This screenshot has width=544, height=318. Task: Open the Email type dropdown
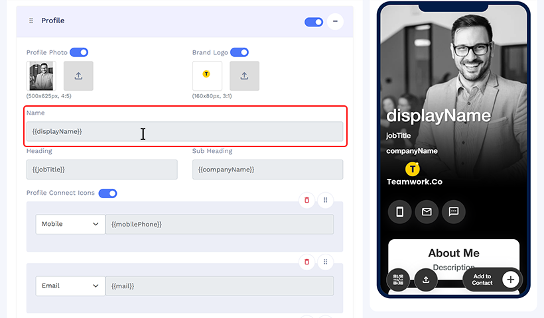[70, 286]
